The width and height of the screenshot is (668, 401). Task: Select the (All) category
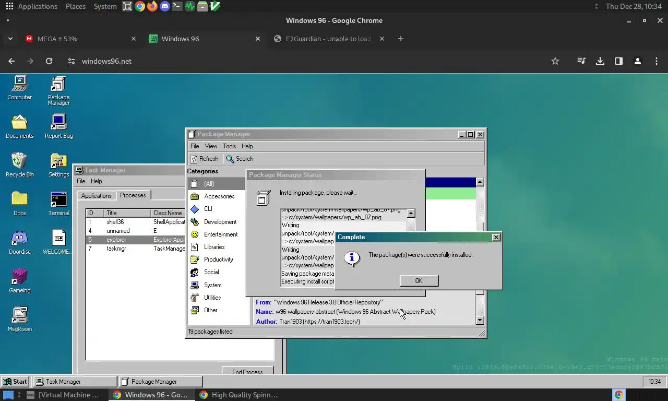[x=217, y=184]
